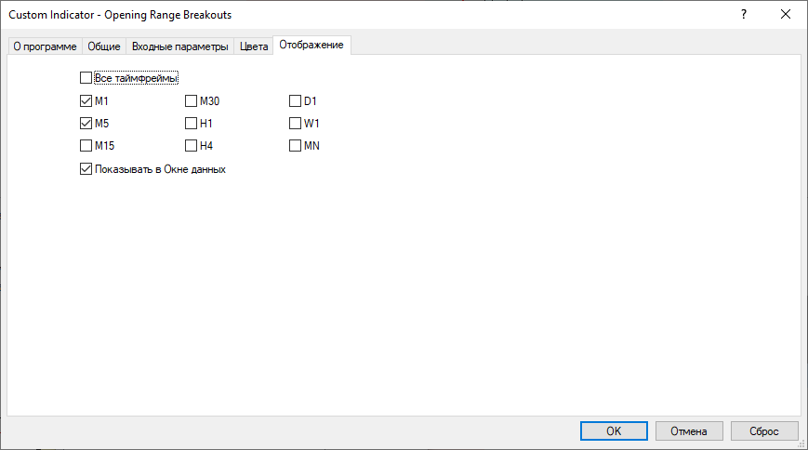Click the question mark help icon
808x450 pixels.
pos(743,15)
